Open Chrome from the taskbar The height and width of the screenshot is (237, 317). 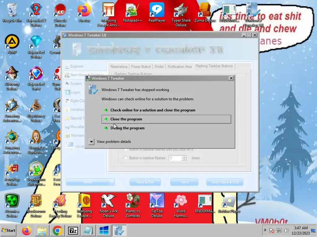coord(57,231)
